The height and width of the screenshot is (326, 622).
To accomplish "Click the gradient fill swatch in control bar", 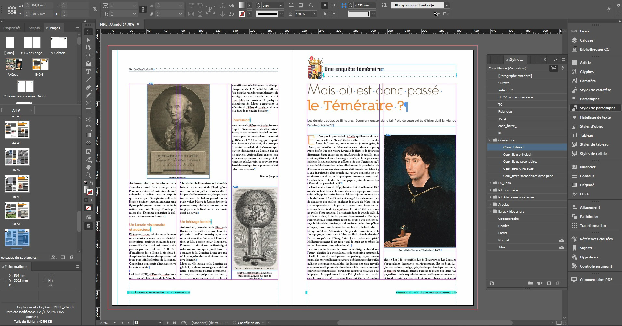I will (x=242, y=5).
